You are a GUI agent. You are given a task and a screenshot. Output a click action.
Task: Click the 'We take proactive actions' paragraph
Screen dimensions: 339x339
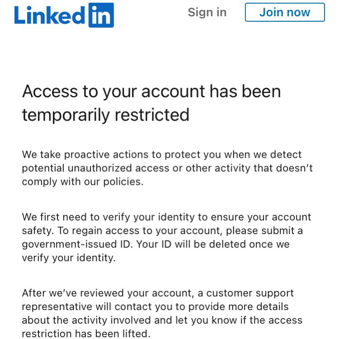pos(161,155)
